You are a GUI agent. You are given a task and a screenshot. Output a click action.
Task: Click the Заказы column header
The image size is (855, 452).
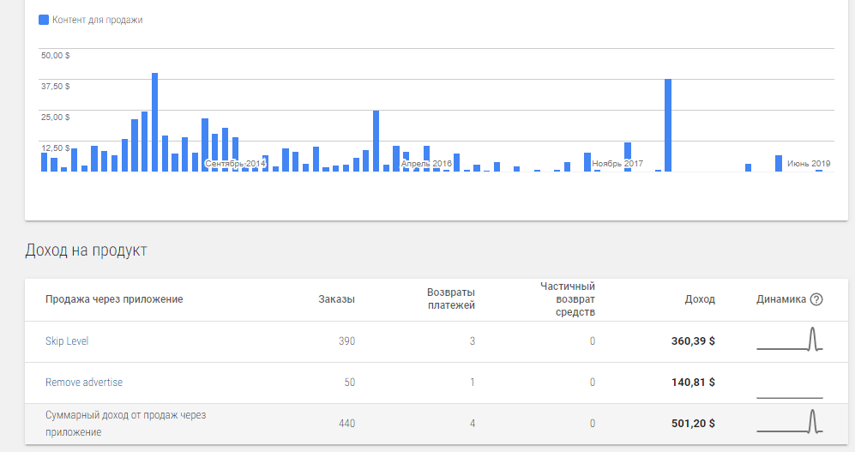pos(336,299)
